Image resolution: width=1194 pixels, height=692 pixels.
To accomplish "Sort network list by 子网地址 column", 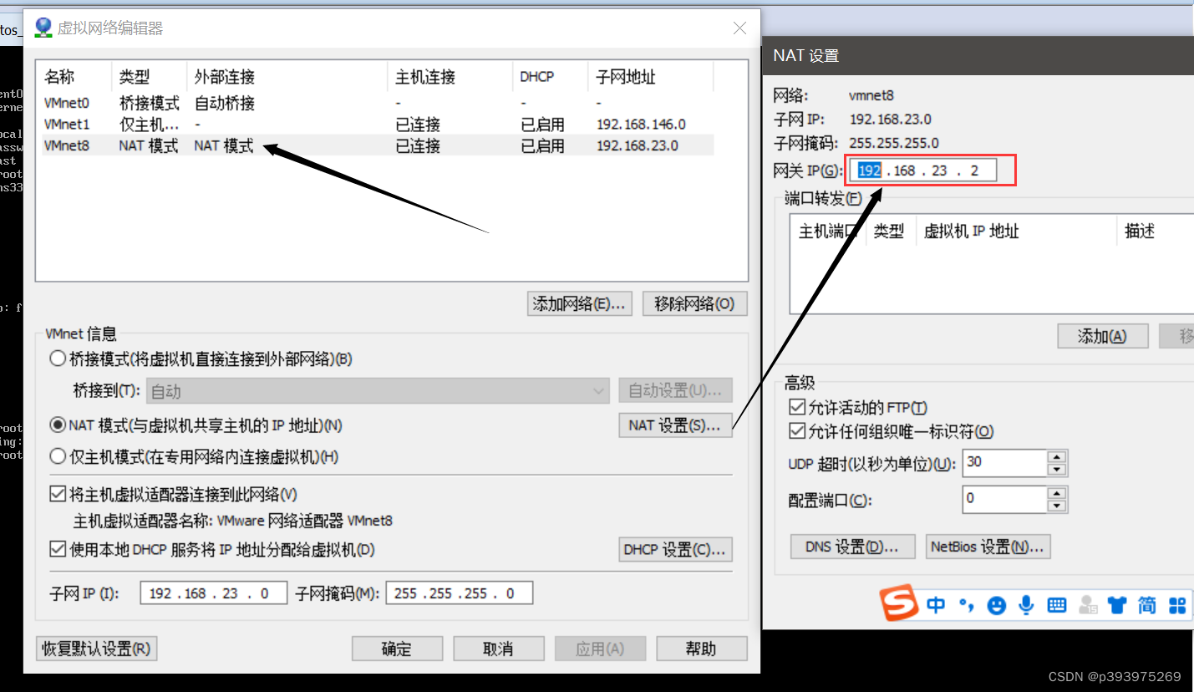I will coord(650,77).
